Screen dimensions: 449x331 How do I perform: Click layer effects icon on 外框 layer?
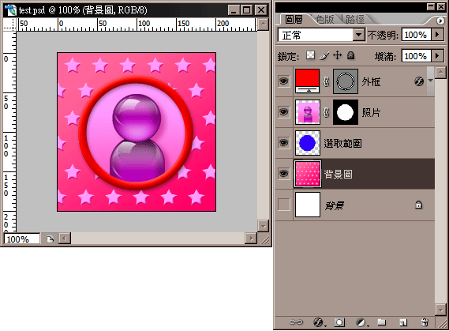coord(419,81)
